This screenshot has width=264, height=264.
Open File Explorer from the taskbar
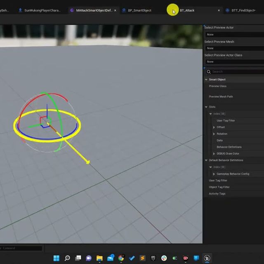[99, 258]
